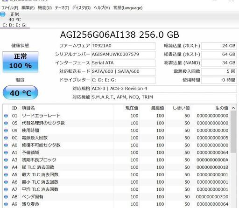239x208 pixels.
Task: Click the serial number field AGISAMUWK0307579
Action: [x=123, y=55]
